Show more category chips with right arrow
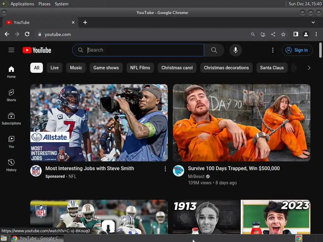This screenshot has width=323, height=242. click(309, 68)
